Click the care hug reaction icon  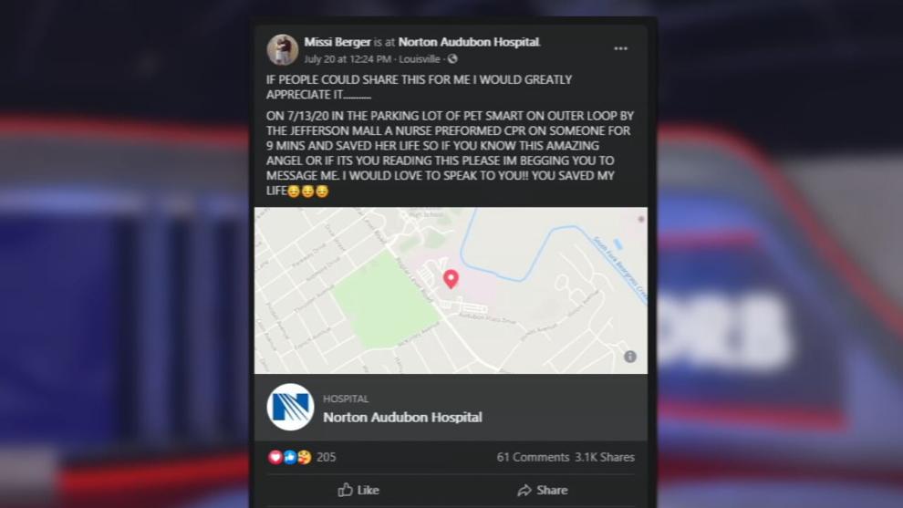[x=305, y=457]
